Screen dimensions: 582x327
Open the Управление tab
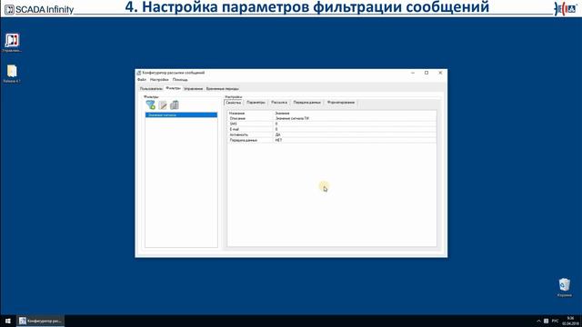(193, 89)
